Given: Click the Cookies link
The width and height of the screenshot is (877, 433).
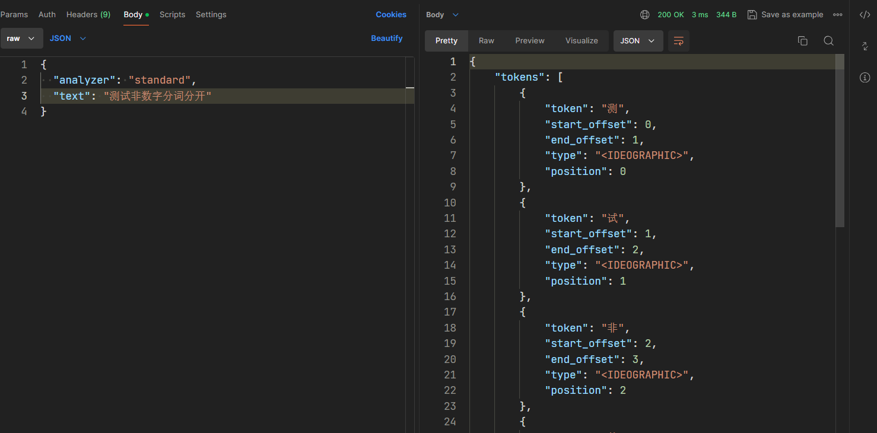Looking at the screenshot, I should click(391, 15).
